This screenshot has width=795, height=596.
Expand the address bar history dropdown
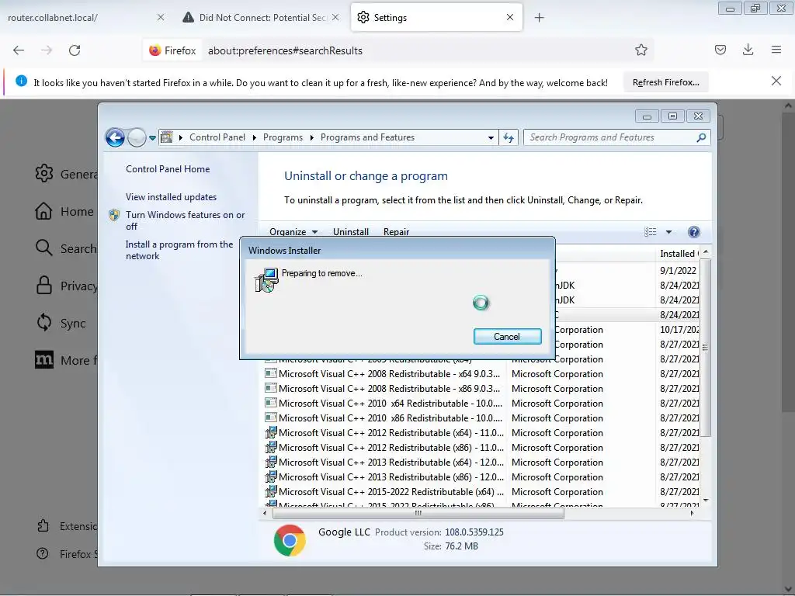[491, 137]
